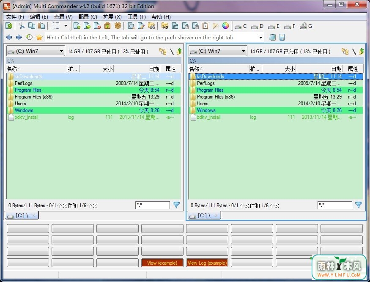Click the Refresh icon in the main toolbar
Image resolution: width=370 pixels, height=282 pixels.
pyautogui.click(x=9, y=26)
